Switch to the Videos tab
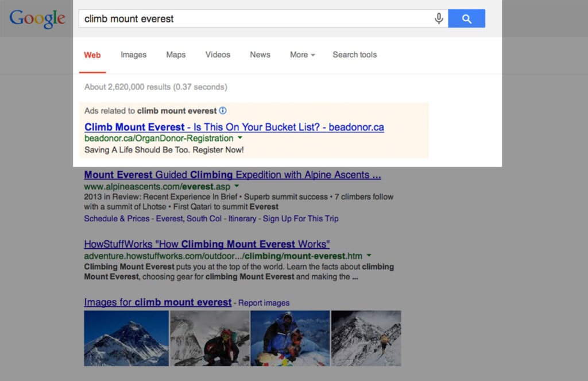588x381 pixels. pos(218,55)
